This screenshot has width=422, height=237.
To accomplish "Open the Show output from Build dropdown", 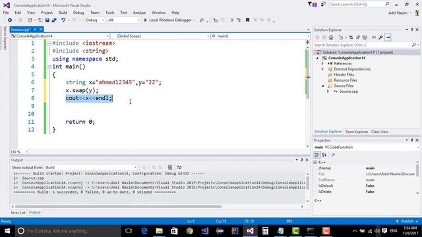I will point(91,167).
